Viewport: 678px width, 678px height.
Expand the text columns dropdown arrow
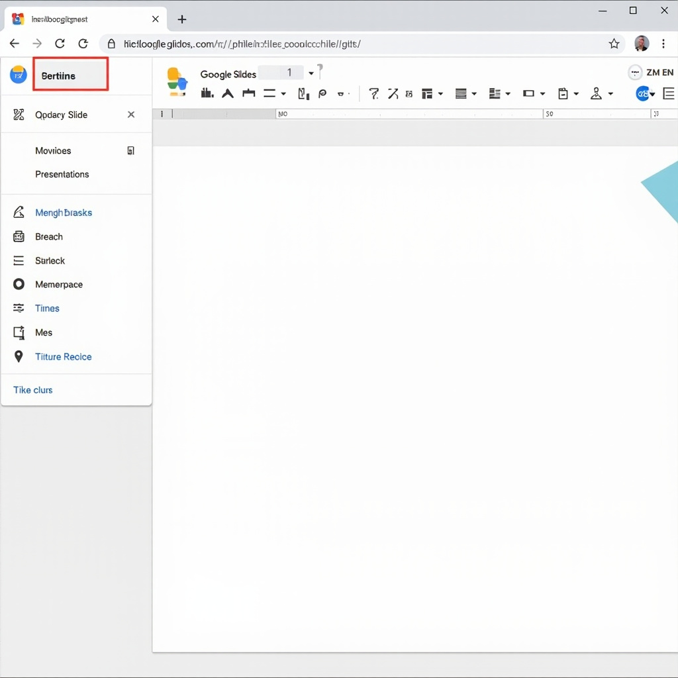coord(508,93)
